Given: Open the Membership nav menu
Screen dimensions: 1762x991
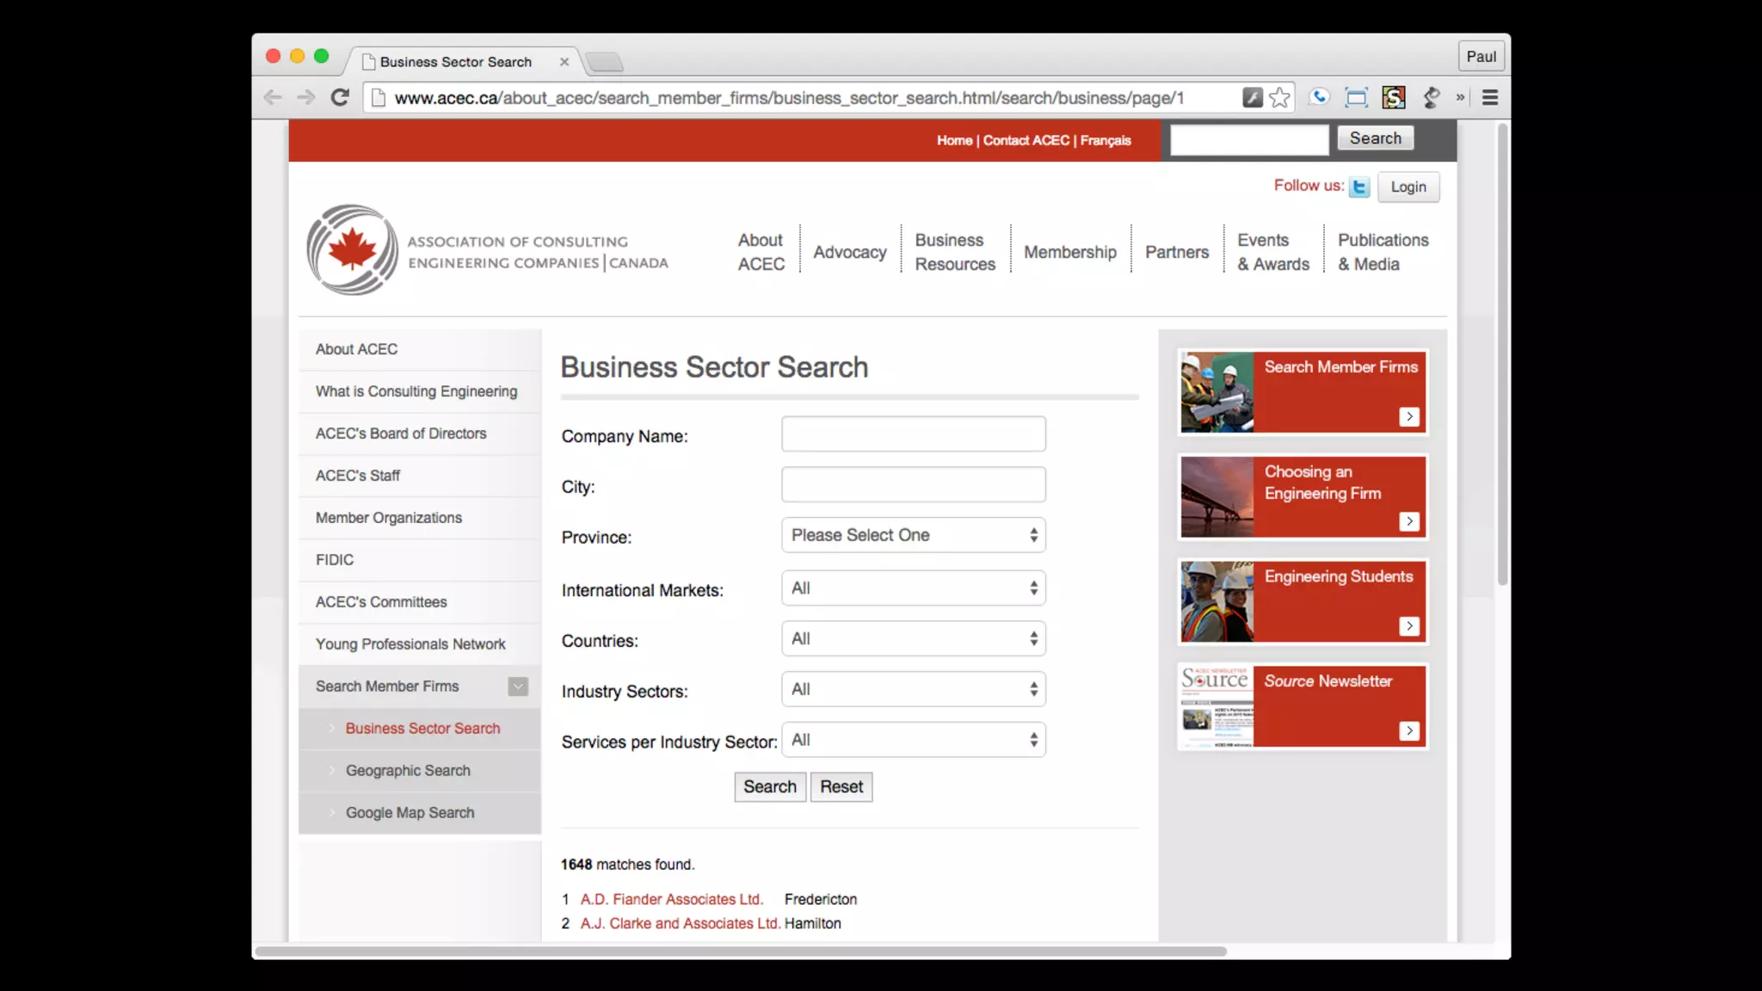Looking at the screenshot, I should [1069, 252].
